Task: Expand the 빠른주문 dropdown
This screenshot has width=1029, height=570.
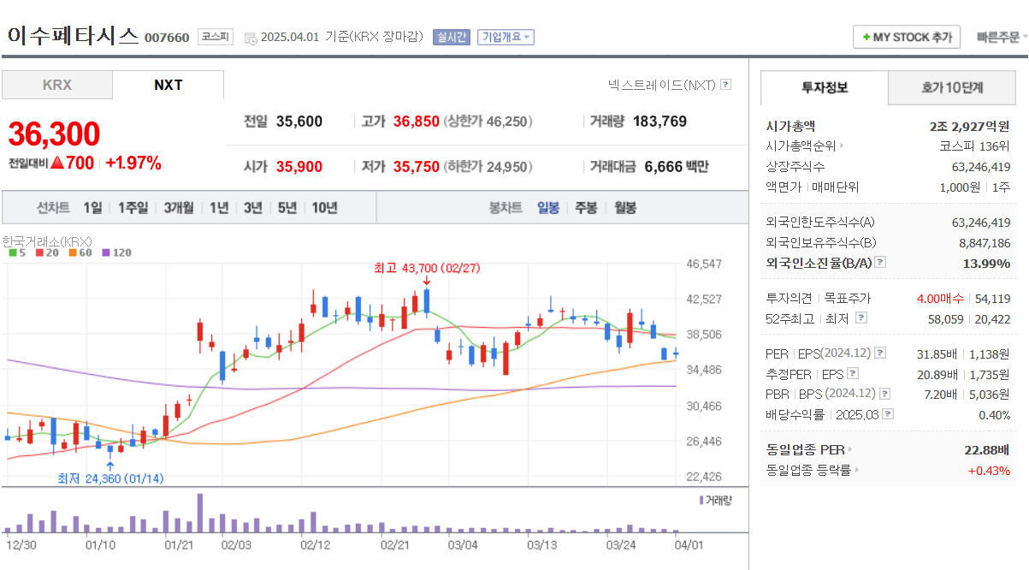Action: click(x=1002, y=37)
